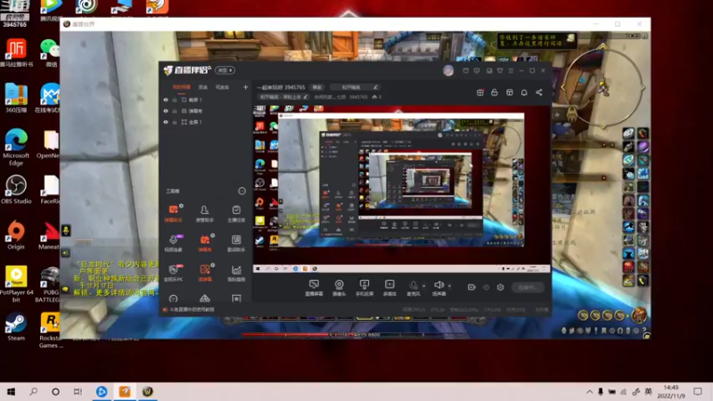Lock the 全屏 1 source
713x401 pixels.
pyautogui.click(x=174, y=122)
